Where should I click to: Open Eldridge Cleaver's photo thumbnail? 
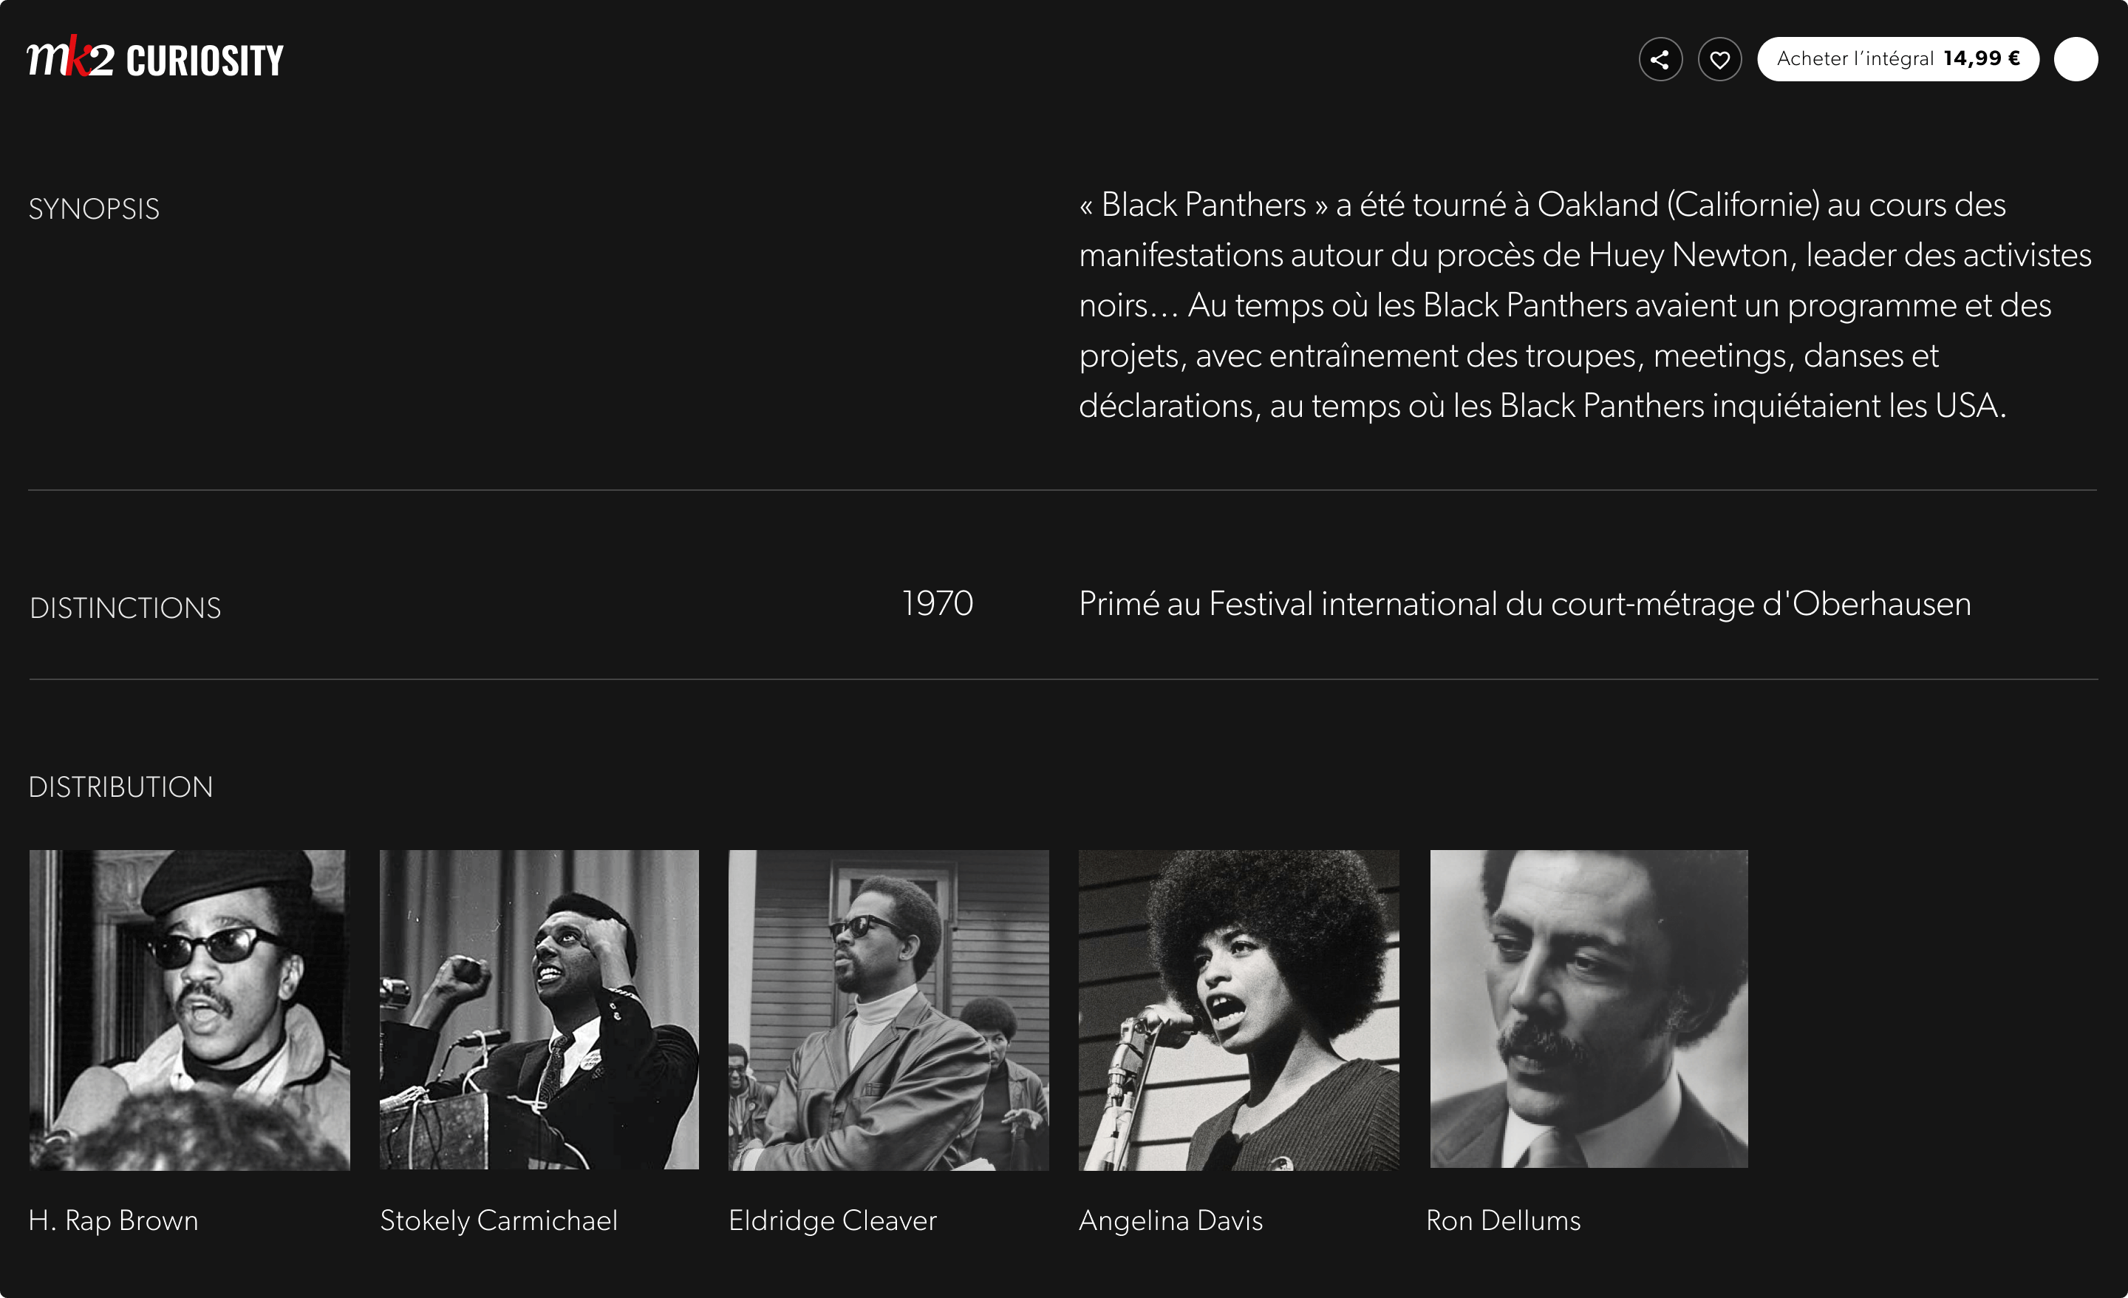[x=888, y=1010]
